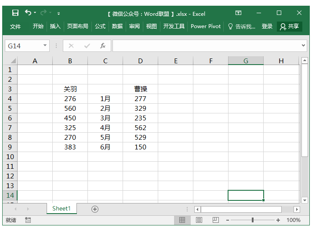Expand the formula bar with the chevron
The image size is (312, 236).
tap(303, 46)
